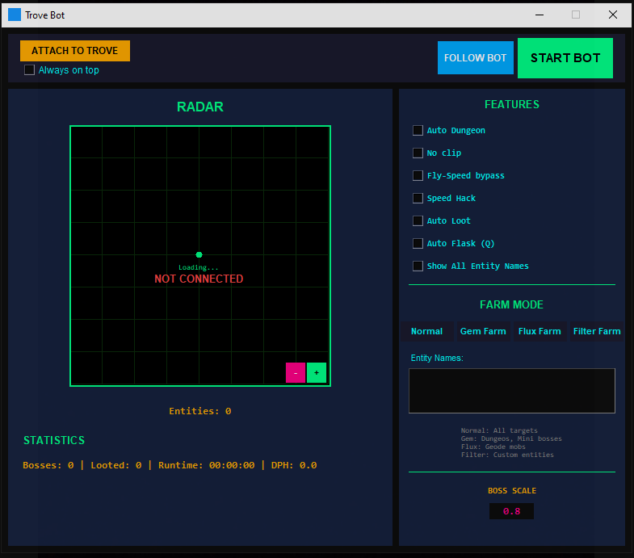Click the BOSS SCALE label
The height and width of the screenshot is (558, 634).
click(512, 490)
